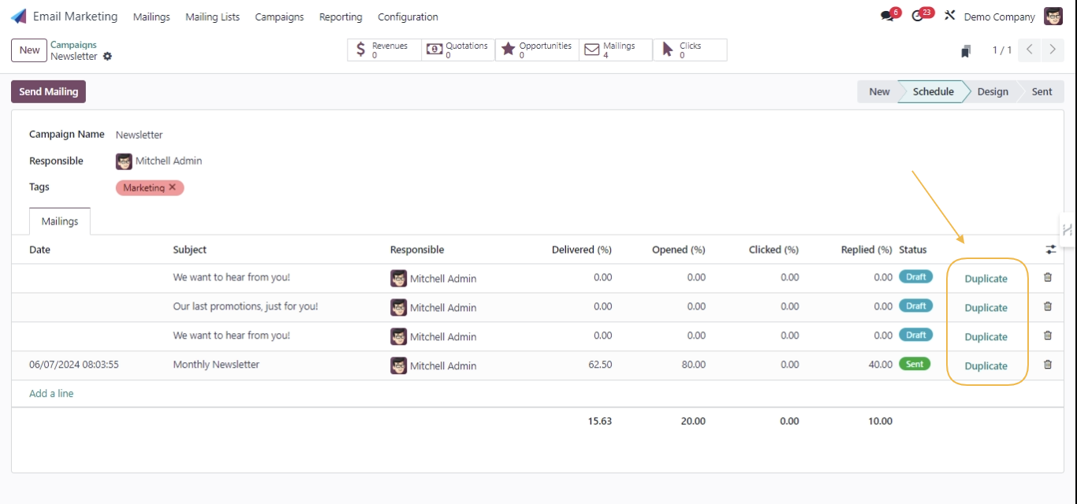Click the next record chevron arrow
Image resolution: width=1077 pixels, height=504 pixels.
pyautogui.click(x=1053, y=49)
